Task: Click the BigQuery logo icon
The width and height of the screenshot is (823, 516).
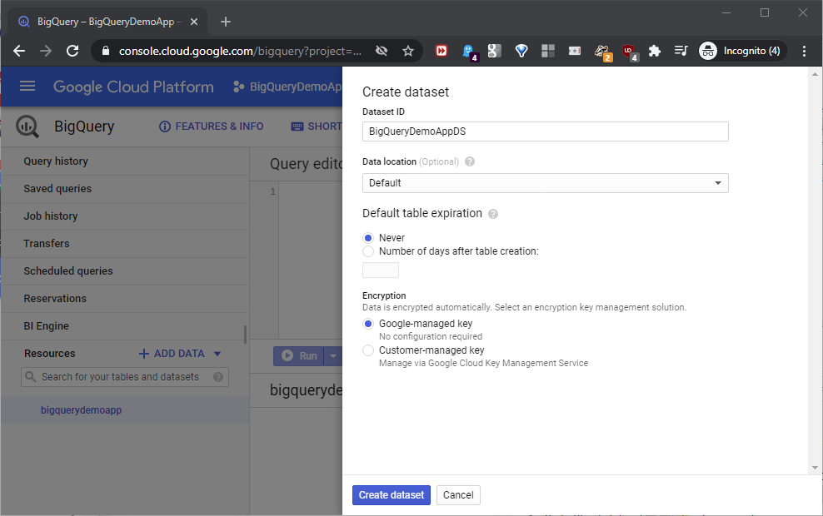Action: (x=27, y=127)
